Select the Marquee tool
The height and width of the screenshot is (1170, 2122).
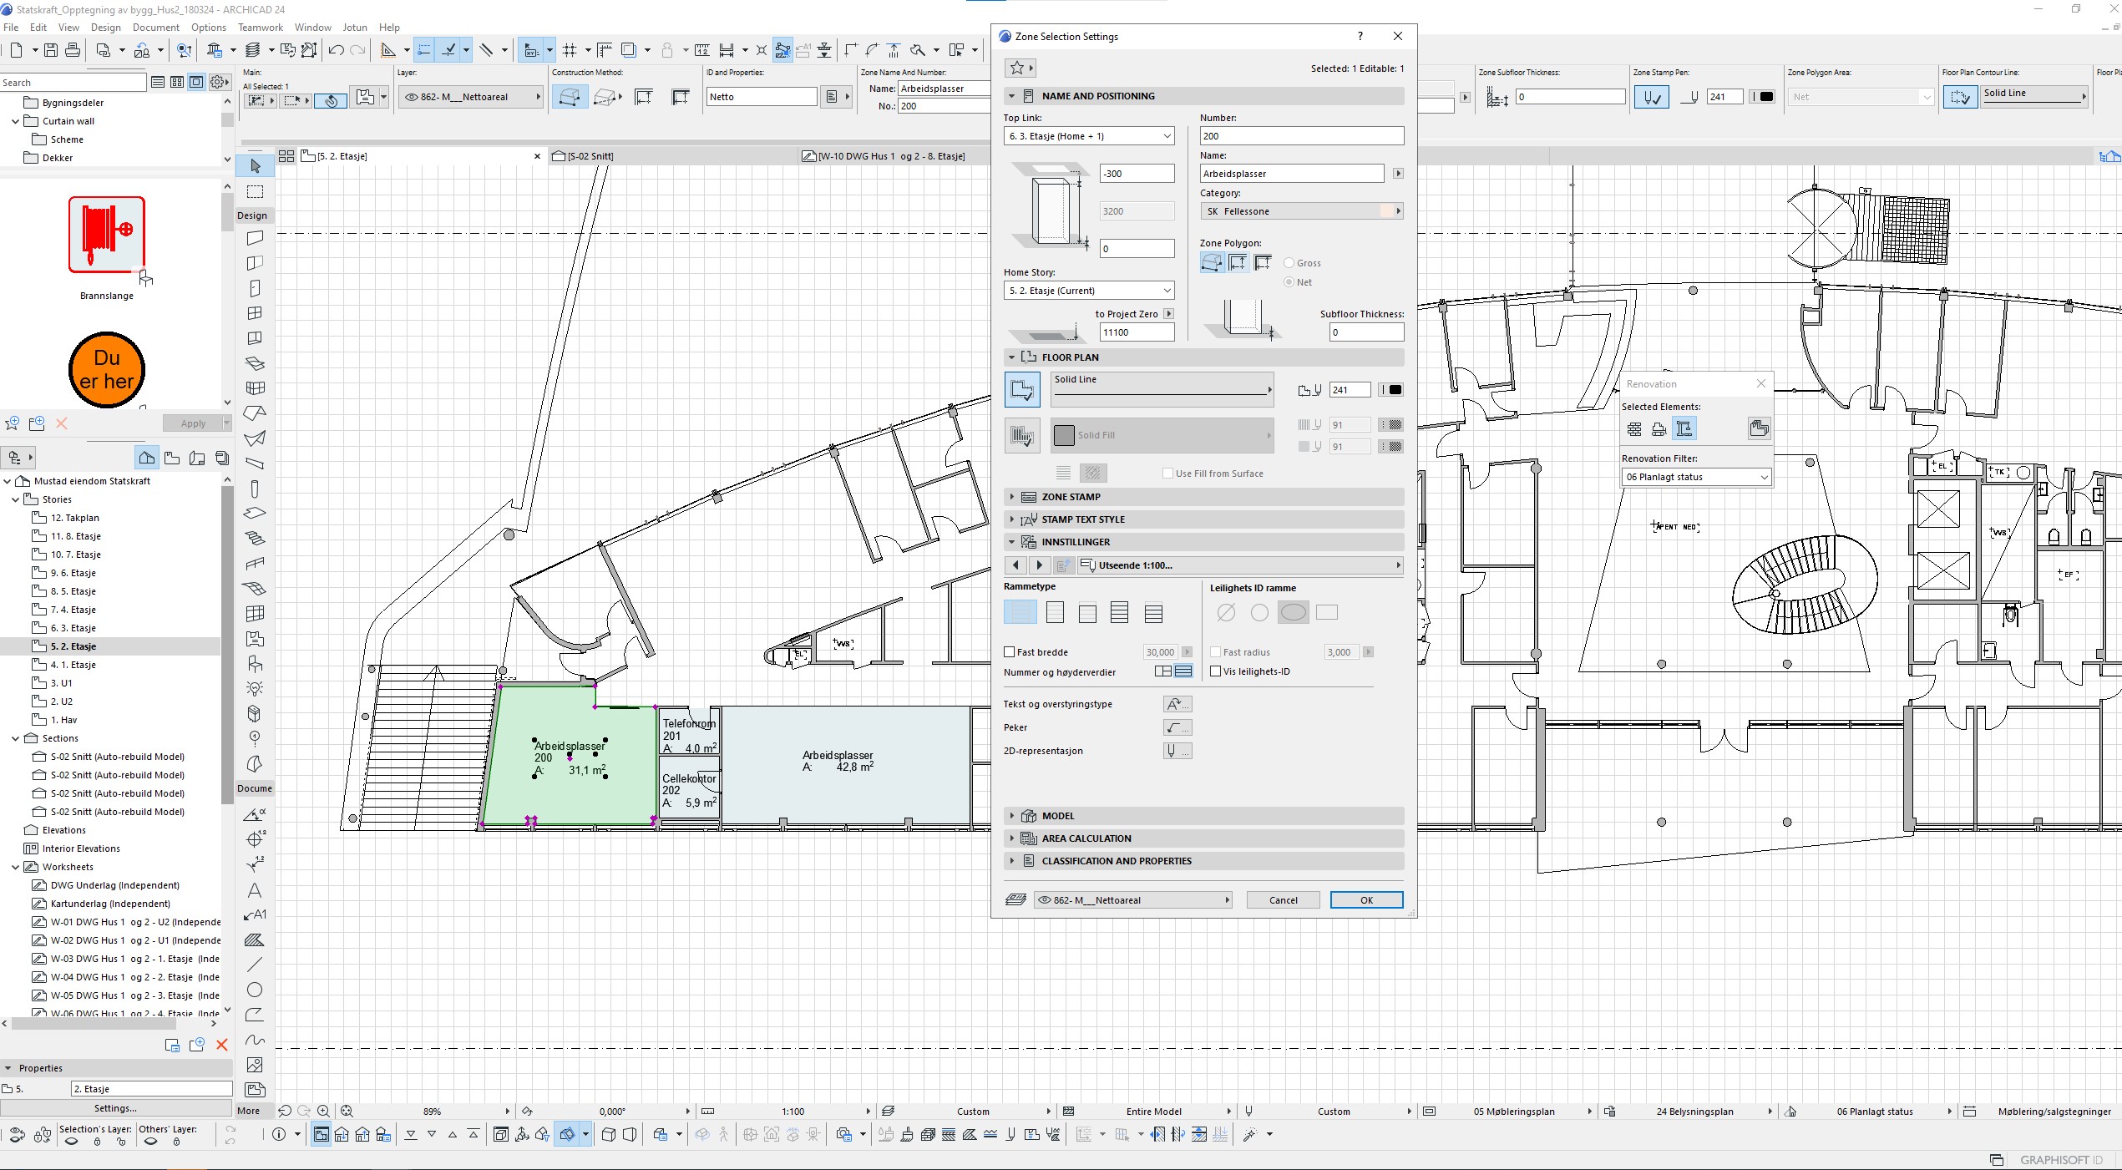255,191
